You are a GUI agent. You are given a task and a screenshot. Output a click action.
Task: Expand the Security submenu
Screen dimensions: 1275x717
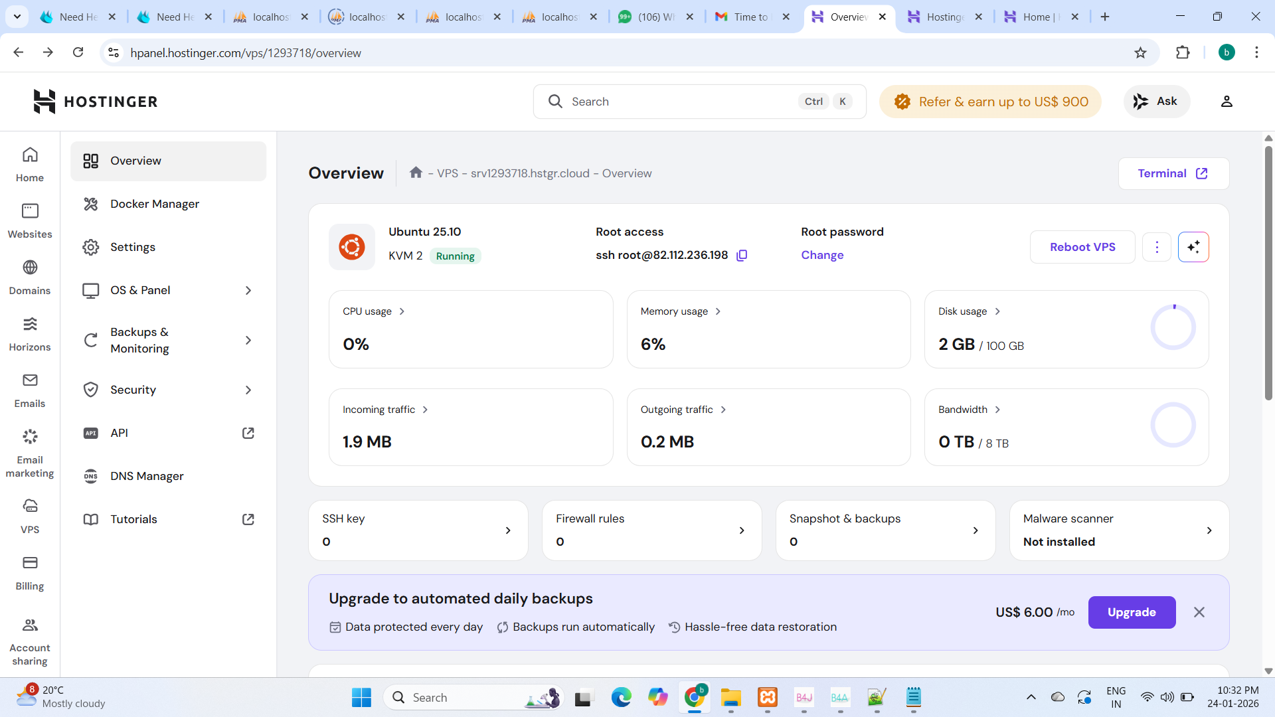(x=248, y=390)
